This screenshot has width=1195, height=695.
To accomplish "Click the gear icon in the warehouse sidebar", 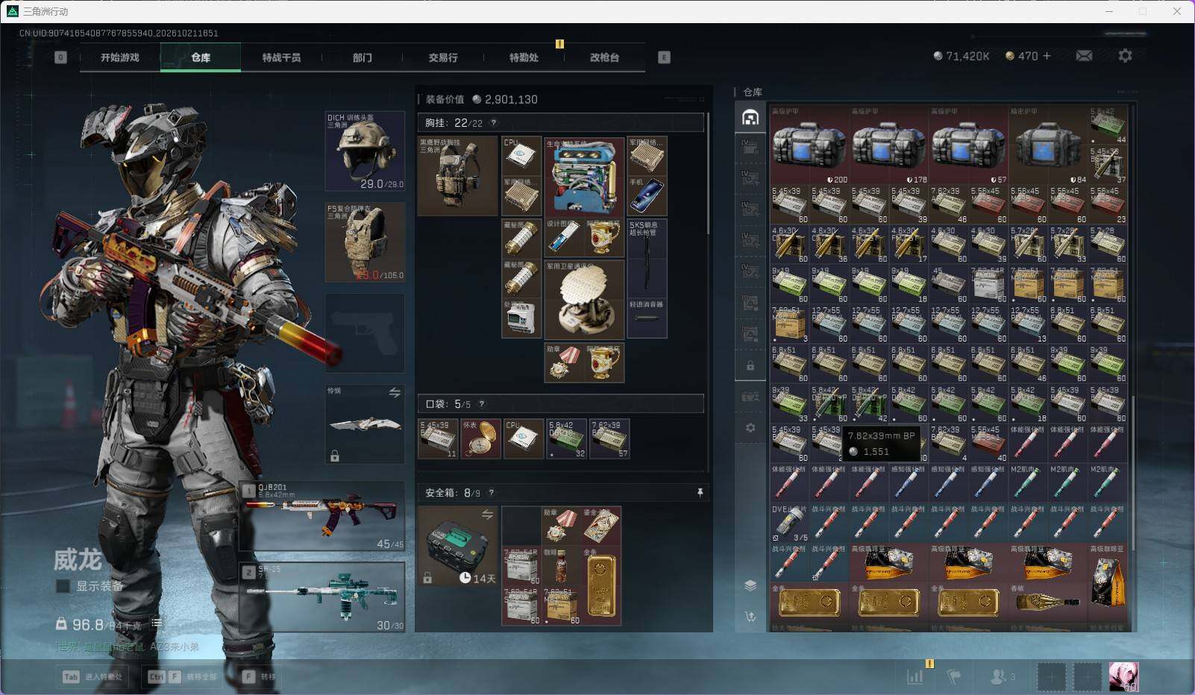I will click(750, 428).
